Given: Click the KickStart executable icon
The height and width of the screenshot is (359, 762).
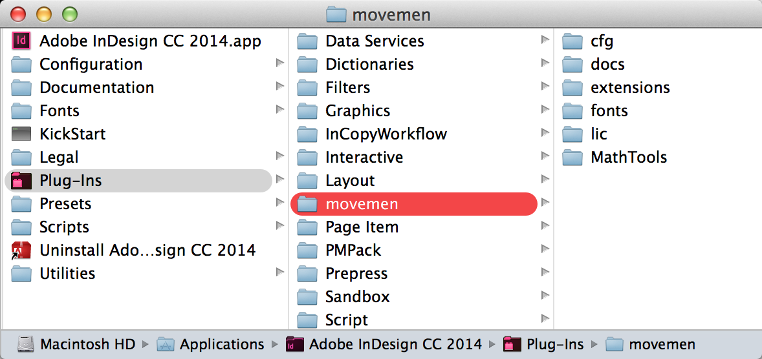Looking at the screenshot, I should [21, 134].
